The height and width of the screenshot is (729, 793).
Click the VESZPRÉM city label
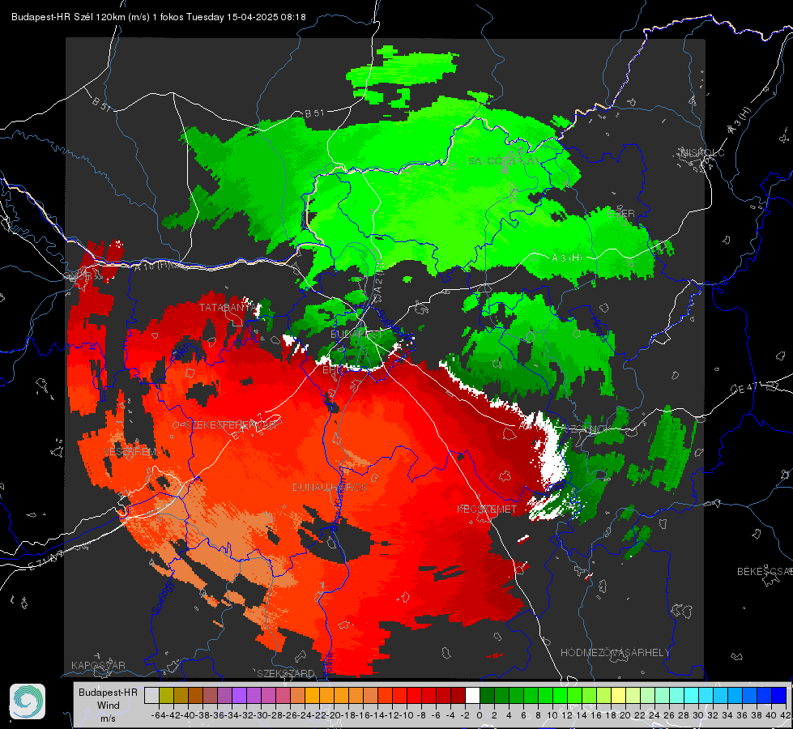tap(130, 451)
